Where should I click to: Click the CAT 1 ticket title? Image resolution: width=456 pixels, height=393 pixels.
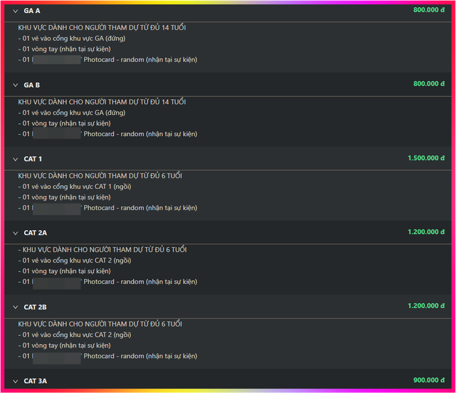[x=33, y=159]
